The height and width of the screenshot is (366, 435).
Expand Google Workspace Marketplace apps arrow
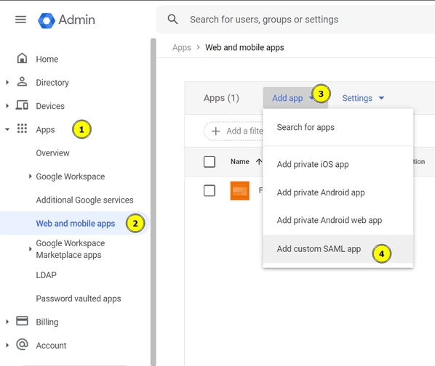tap(31, 249)
